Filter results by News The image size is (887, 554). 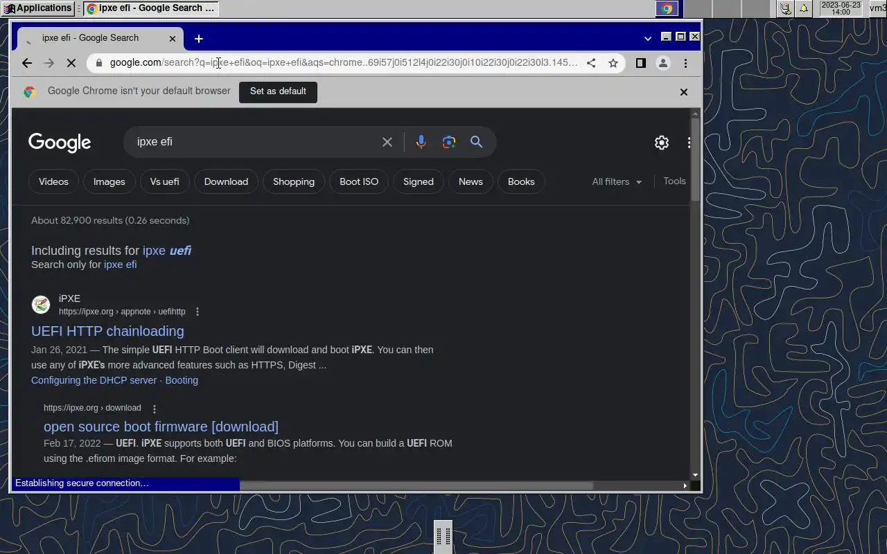pos(471,181)
